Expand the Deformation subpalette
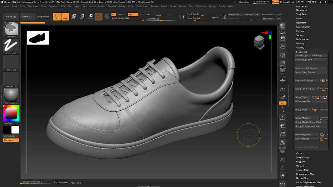Screen dimensions: 333x187 pos(302,39)
